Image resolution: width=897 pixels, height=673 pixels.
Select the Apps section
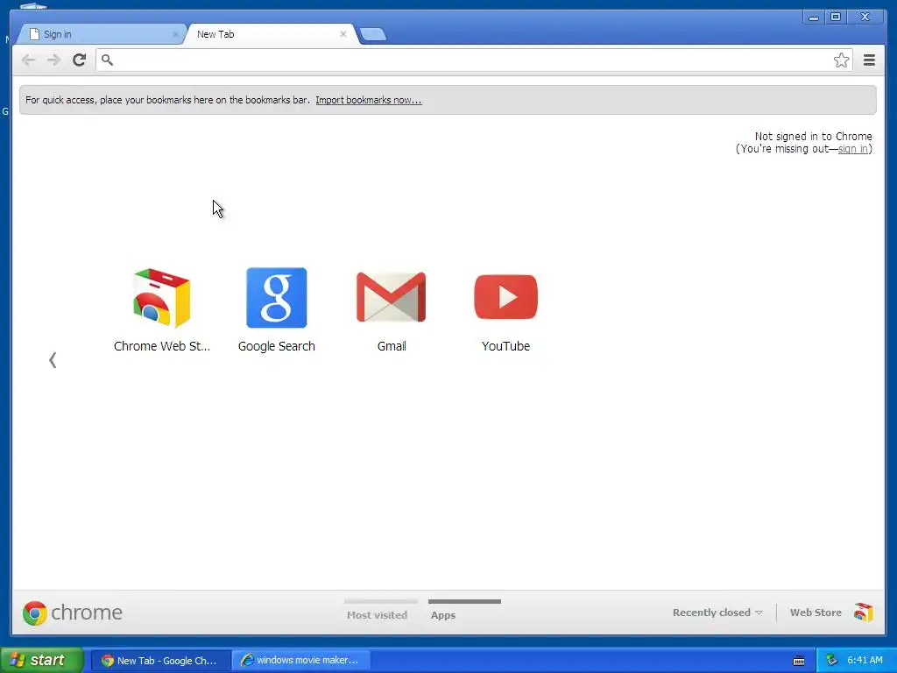[443, 614]
